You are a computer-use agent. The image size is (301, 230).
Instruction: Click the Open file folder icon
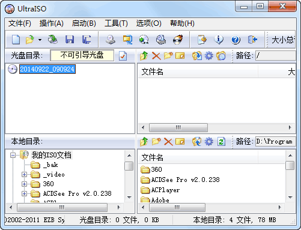point(30,40)
